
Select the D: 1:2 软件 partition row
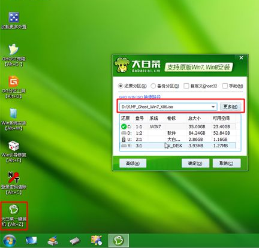pyautogui.click(x=178, y=133)
